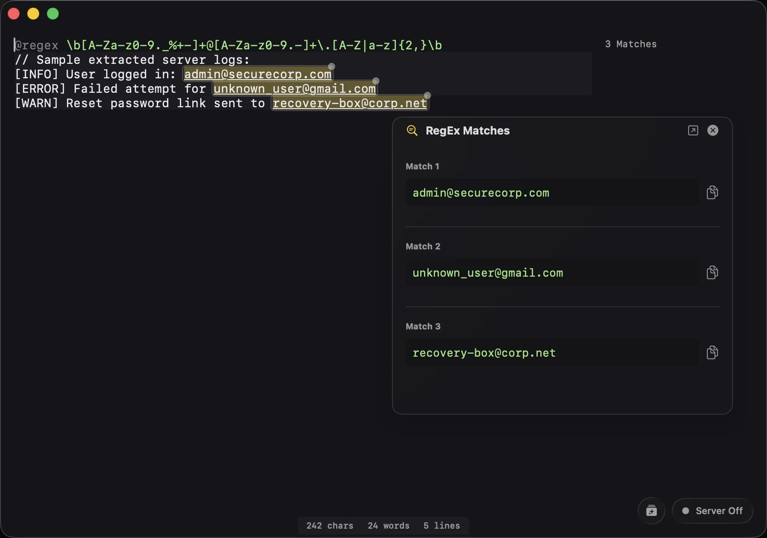This screenshot has width=767, height=538.
Task: Click the comment line Sample extracted server logs
Action: [x=132, y=60]
